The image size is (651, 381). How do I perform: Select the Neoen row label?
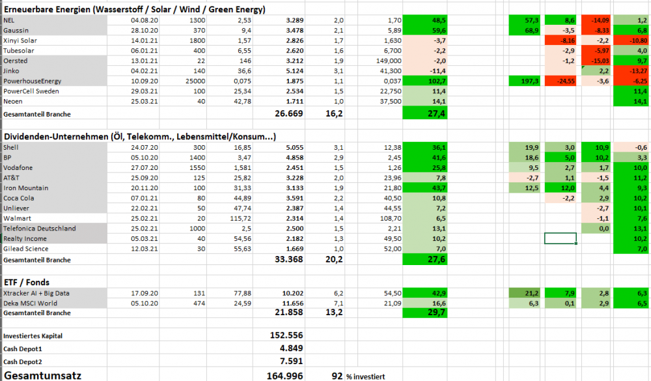55,102
